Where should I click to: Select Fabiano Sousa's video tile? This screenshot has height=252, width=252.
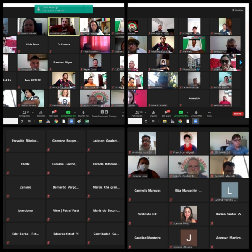click(194, 62)
